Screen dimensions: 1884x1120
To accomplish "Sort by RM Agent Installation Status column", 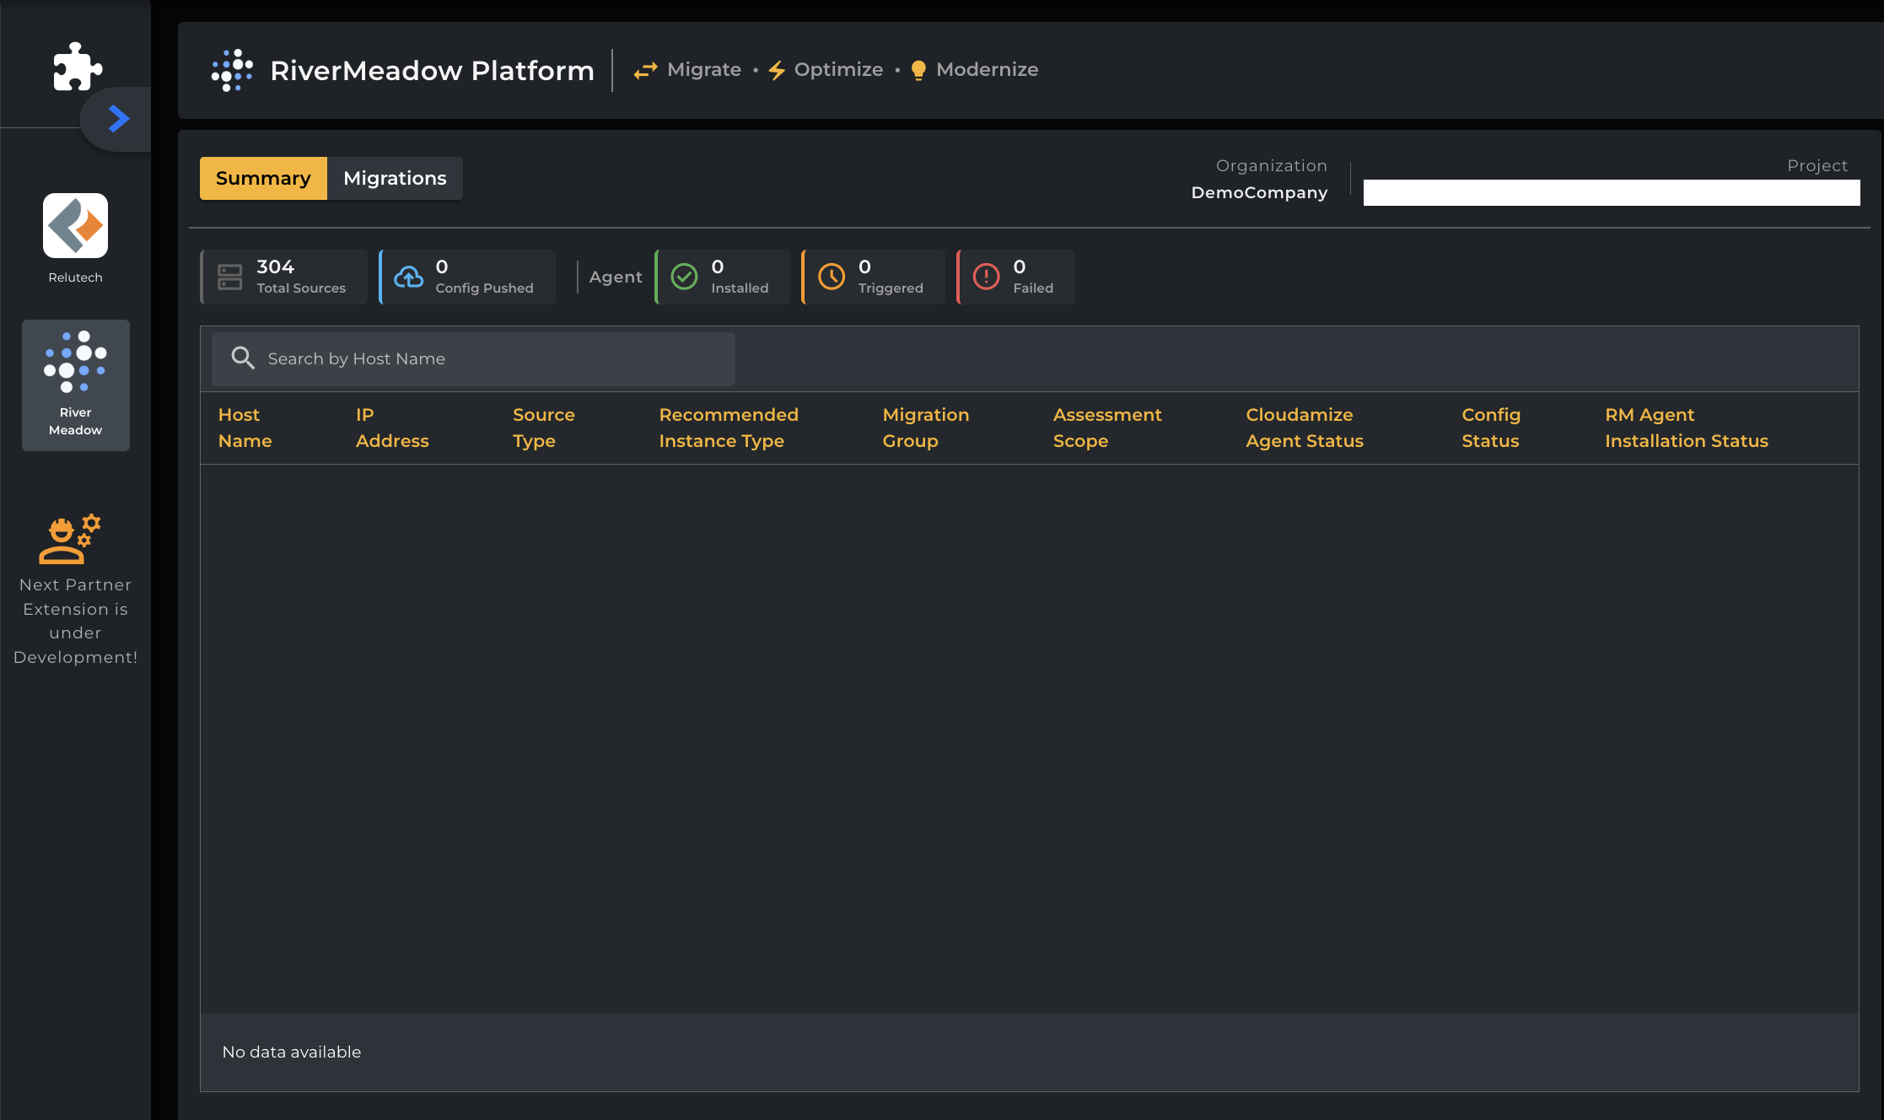I will (x=1687, y=428).
